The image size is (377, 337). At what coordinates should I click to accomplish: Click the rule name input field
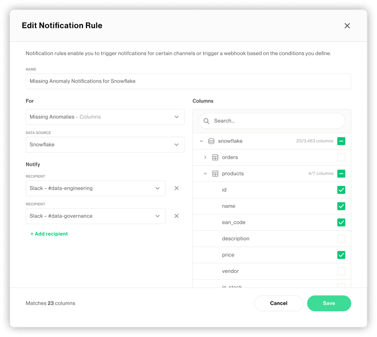click(x=188, y=81)
